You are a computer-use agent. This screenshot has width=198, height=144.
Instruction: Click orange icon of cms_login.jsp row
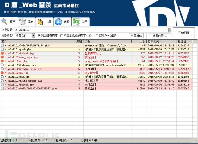click(2, 57)
